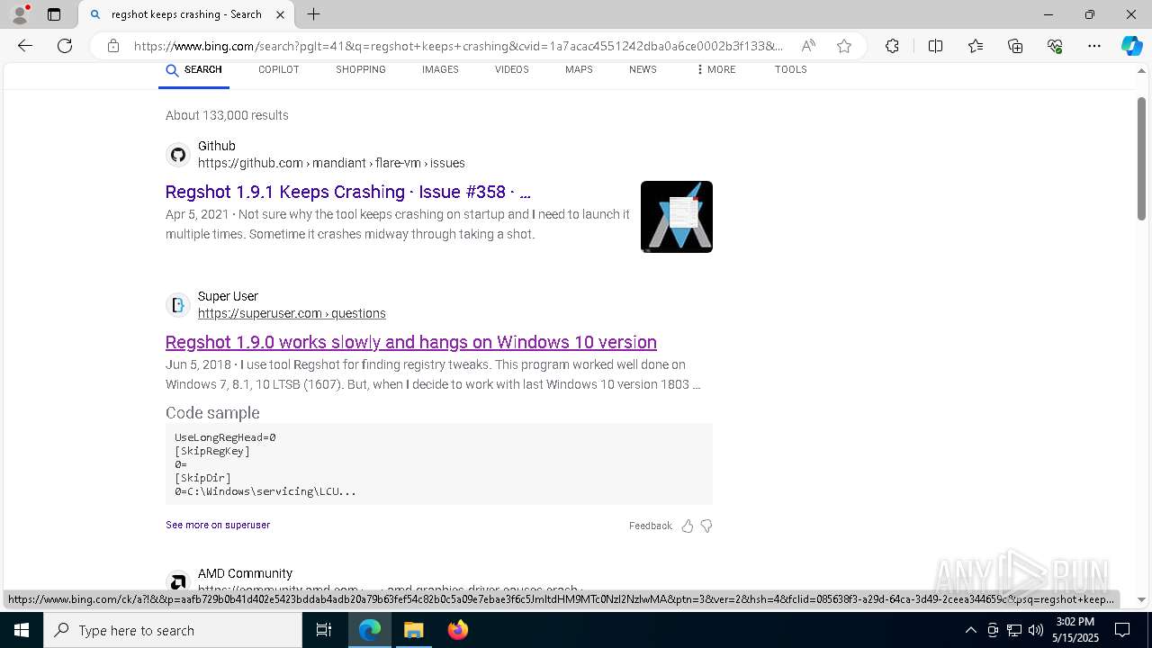Open the TOOLS options
The width and height of the screenshot is (1152, 648).
791,70
